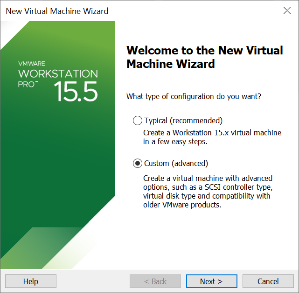The height and width of the screenshot is (293, 299).
Task: Open Help for the wizard
Action: (x=31, y=281)
